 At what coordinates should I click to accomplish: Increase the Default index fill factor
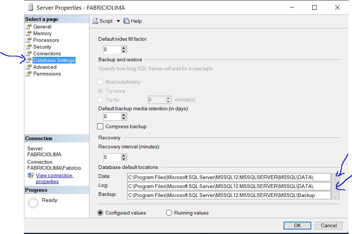coord(124,48)
